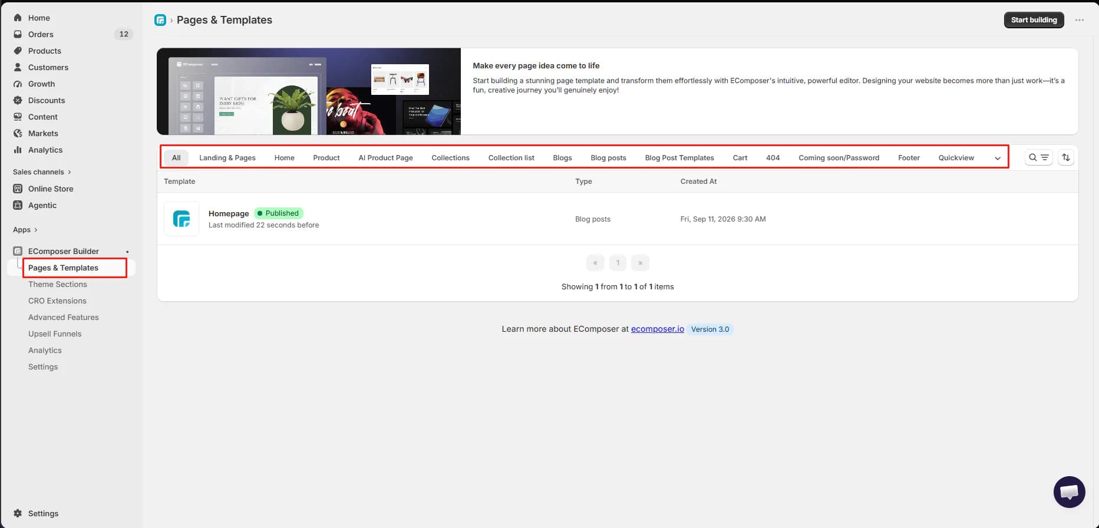Click the Fri, Sep 11, 2026 date cell
This screenshot has width=1099, height=528.
pos(723,219)
